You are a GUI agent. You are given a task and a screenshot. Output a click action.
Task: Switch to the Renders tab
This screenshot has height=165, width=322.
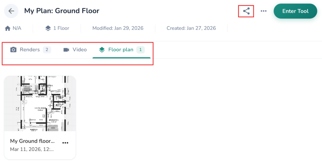(30, 50)
